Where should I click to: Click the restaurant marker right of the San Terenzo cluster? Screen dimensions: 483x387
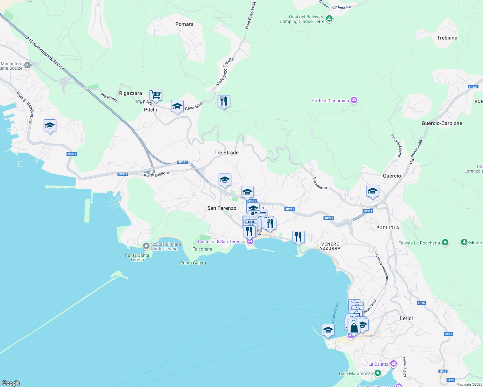pos(270,224)
